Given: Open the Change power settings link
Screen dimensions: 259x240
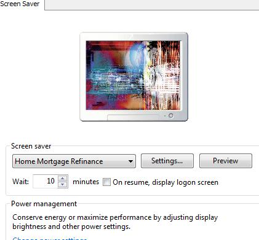Looking at the screenshot, I should (50, 238).
